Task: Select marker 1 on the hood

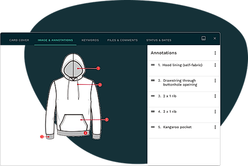Action: 98,69
